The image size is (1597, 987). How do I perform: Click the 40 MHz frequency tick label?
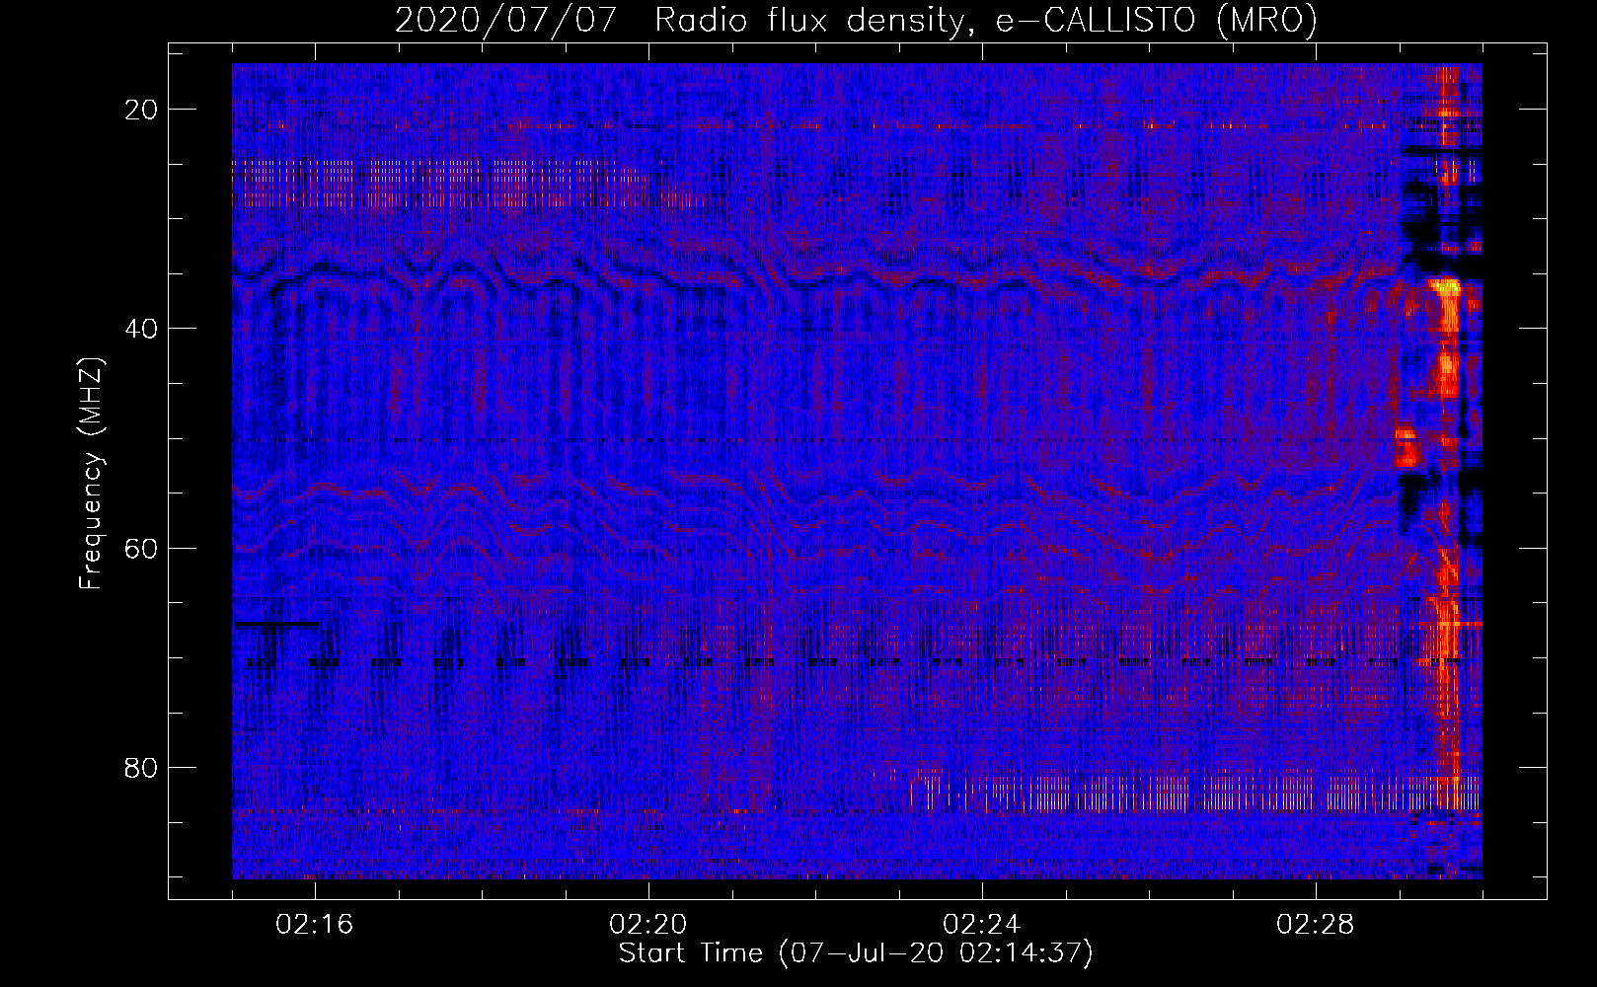[x=142, y=329]
